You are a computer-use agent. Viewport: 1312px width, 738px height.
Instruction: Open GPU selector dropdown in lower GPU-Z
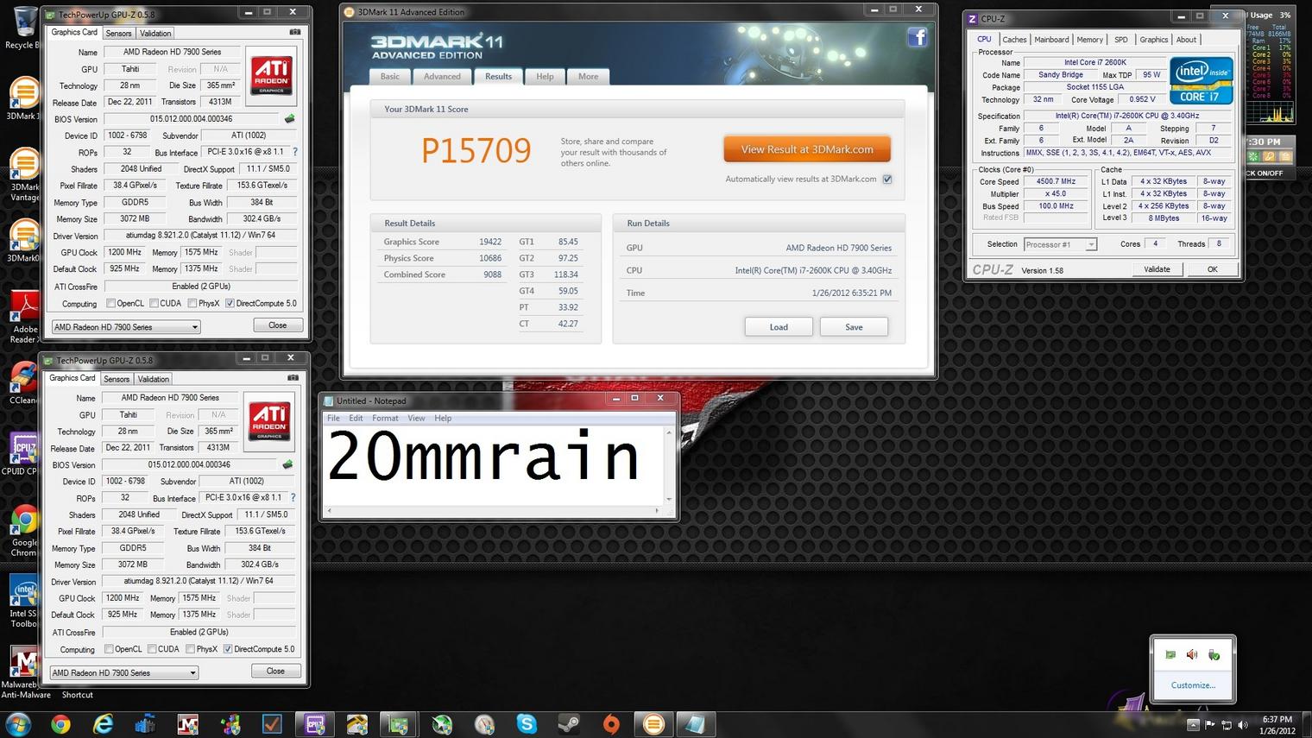click(x=124, y=672)
